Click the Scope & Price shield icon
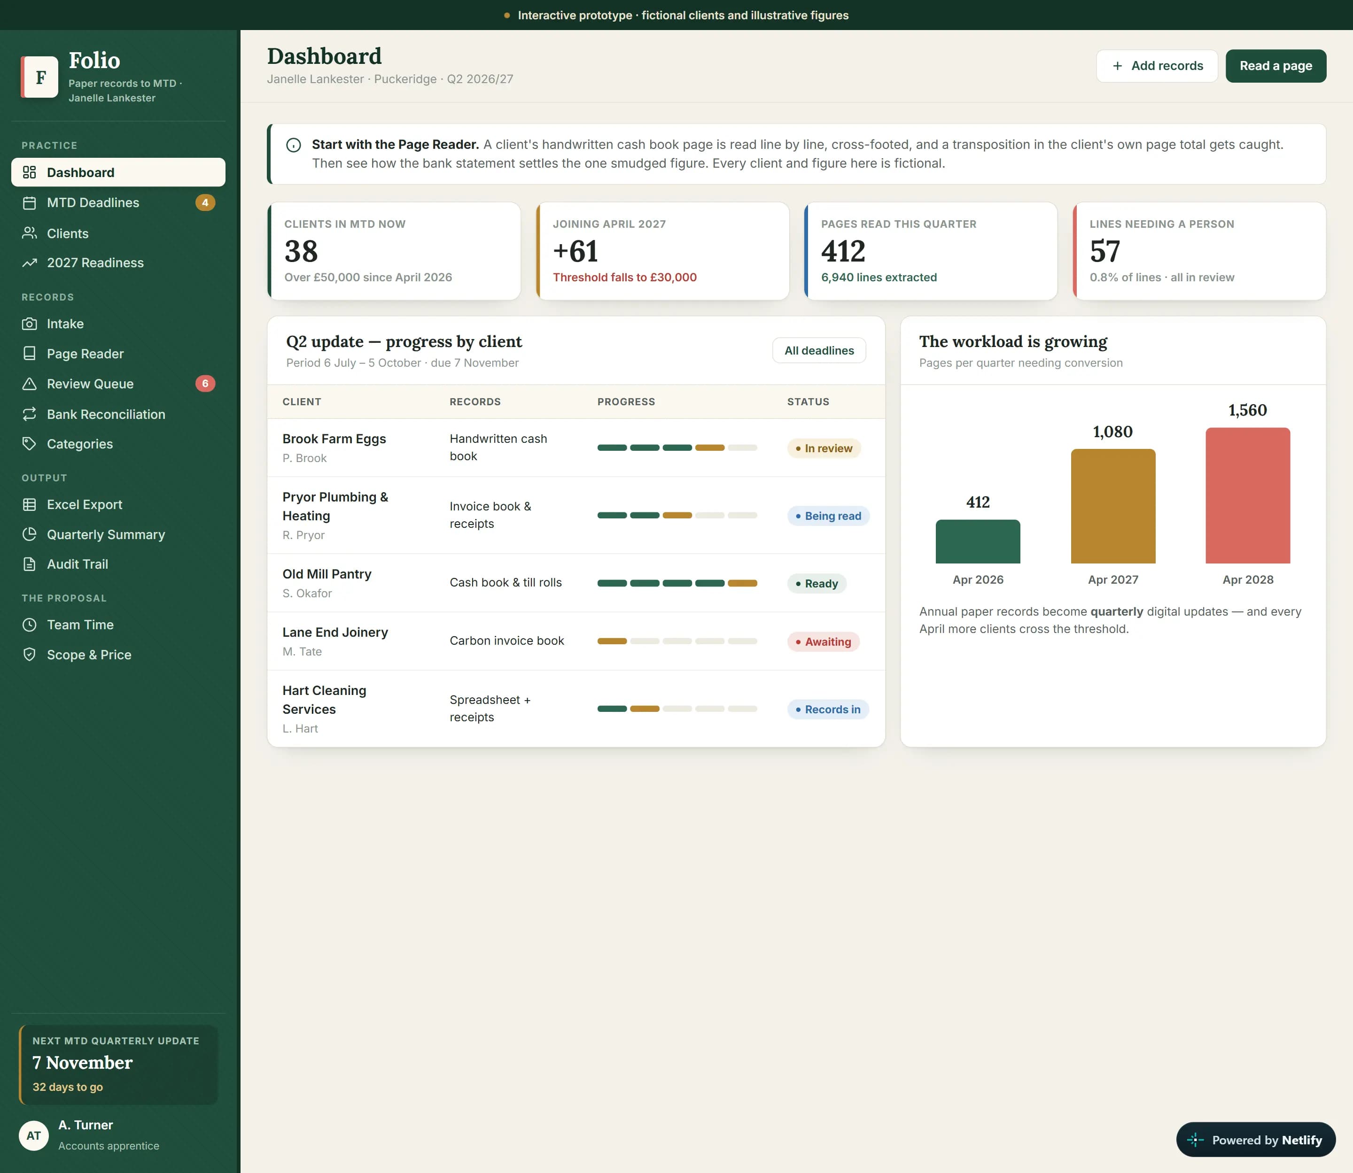This screenshot has width=1353, height=1173. (x=30, y=655)
